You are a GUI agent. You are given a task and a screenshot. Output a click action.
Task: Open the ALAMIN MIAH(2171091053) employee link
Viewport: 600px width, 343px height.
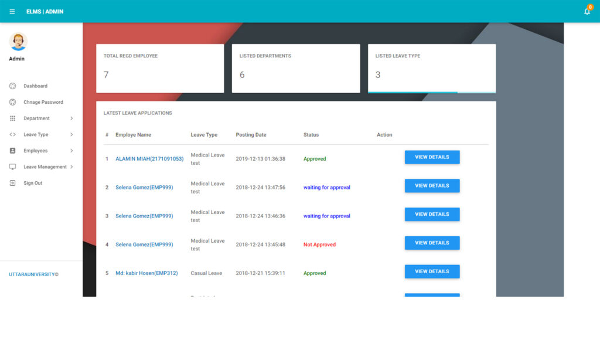(x=149, y=159)
